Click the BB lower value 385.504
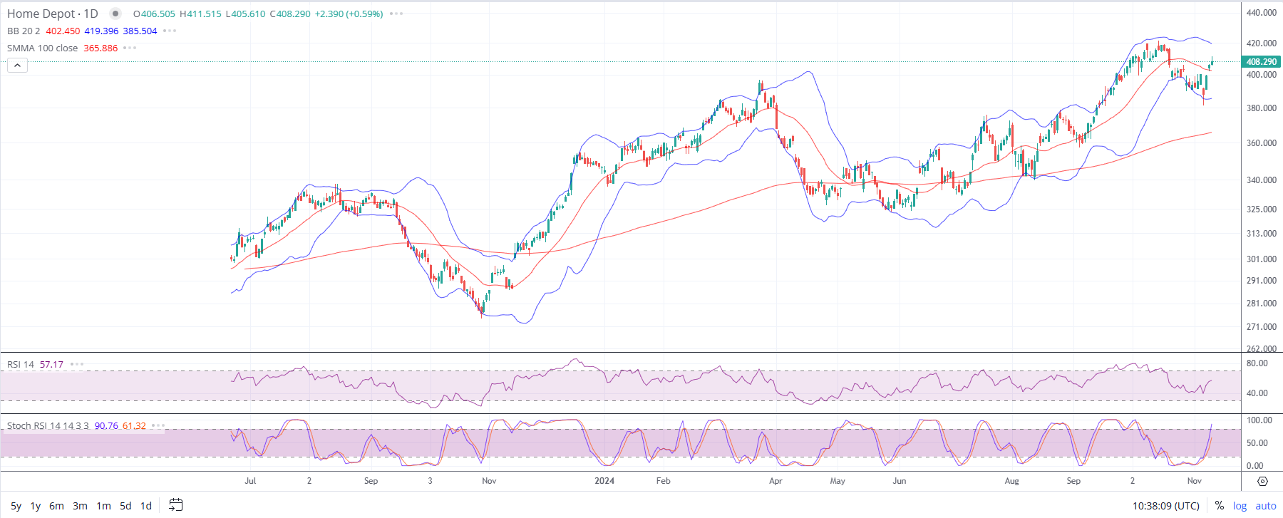The height and width of the screenshot is (518, 1283). point(140,31)
